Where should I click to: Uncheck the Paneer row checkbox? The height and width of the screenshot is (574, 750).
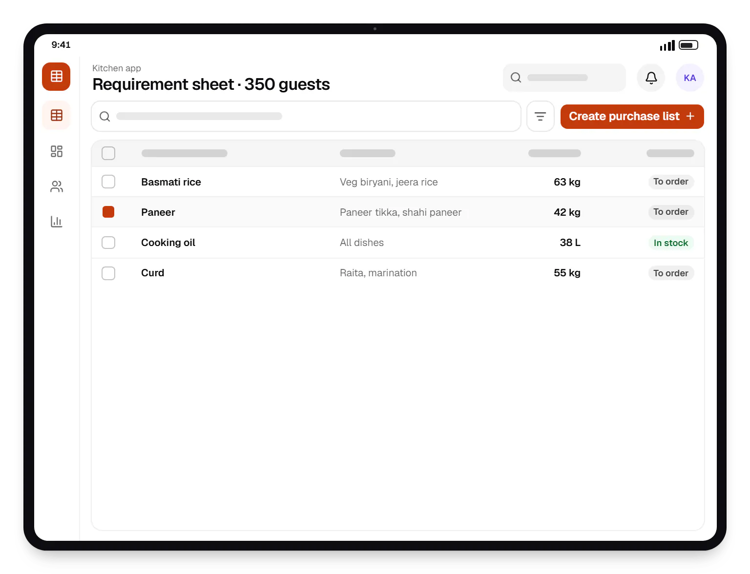[108, 212]
